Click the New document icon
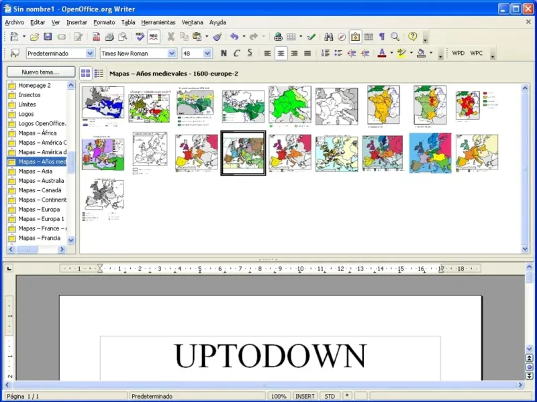 tap(14, 37)
